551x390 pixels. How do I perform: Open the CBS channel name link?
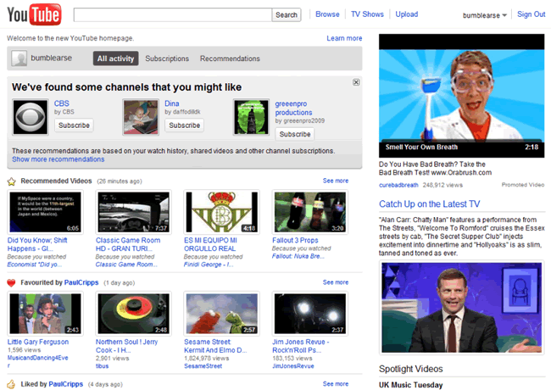[x=62, y=103]
